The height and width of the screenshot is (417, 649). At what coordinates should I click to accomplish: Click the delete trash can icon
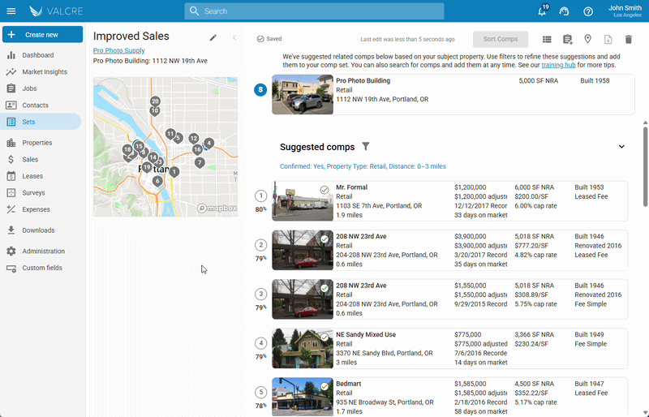628,39
